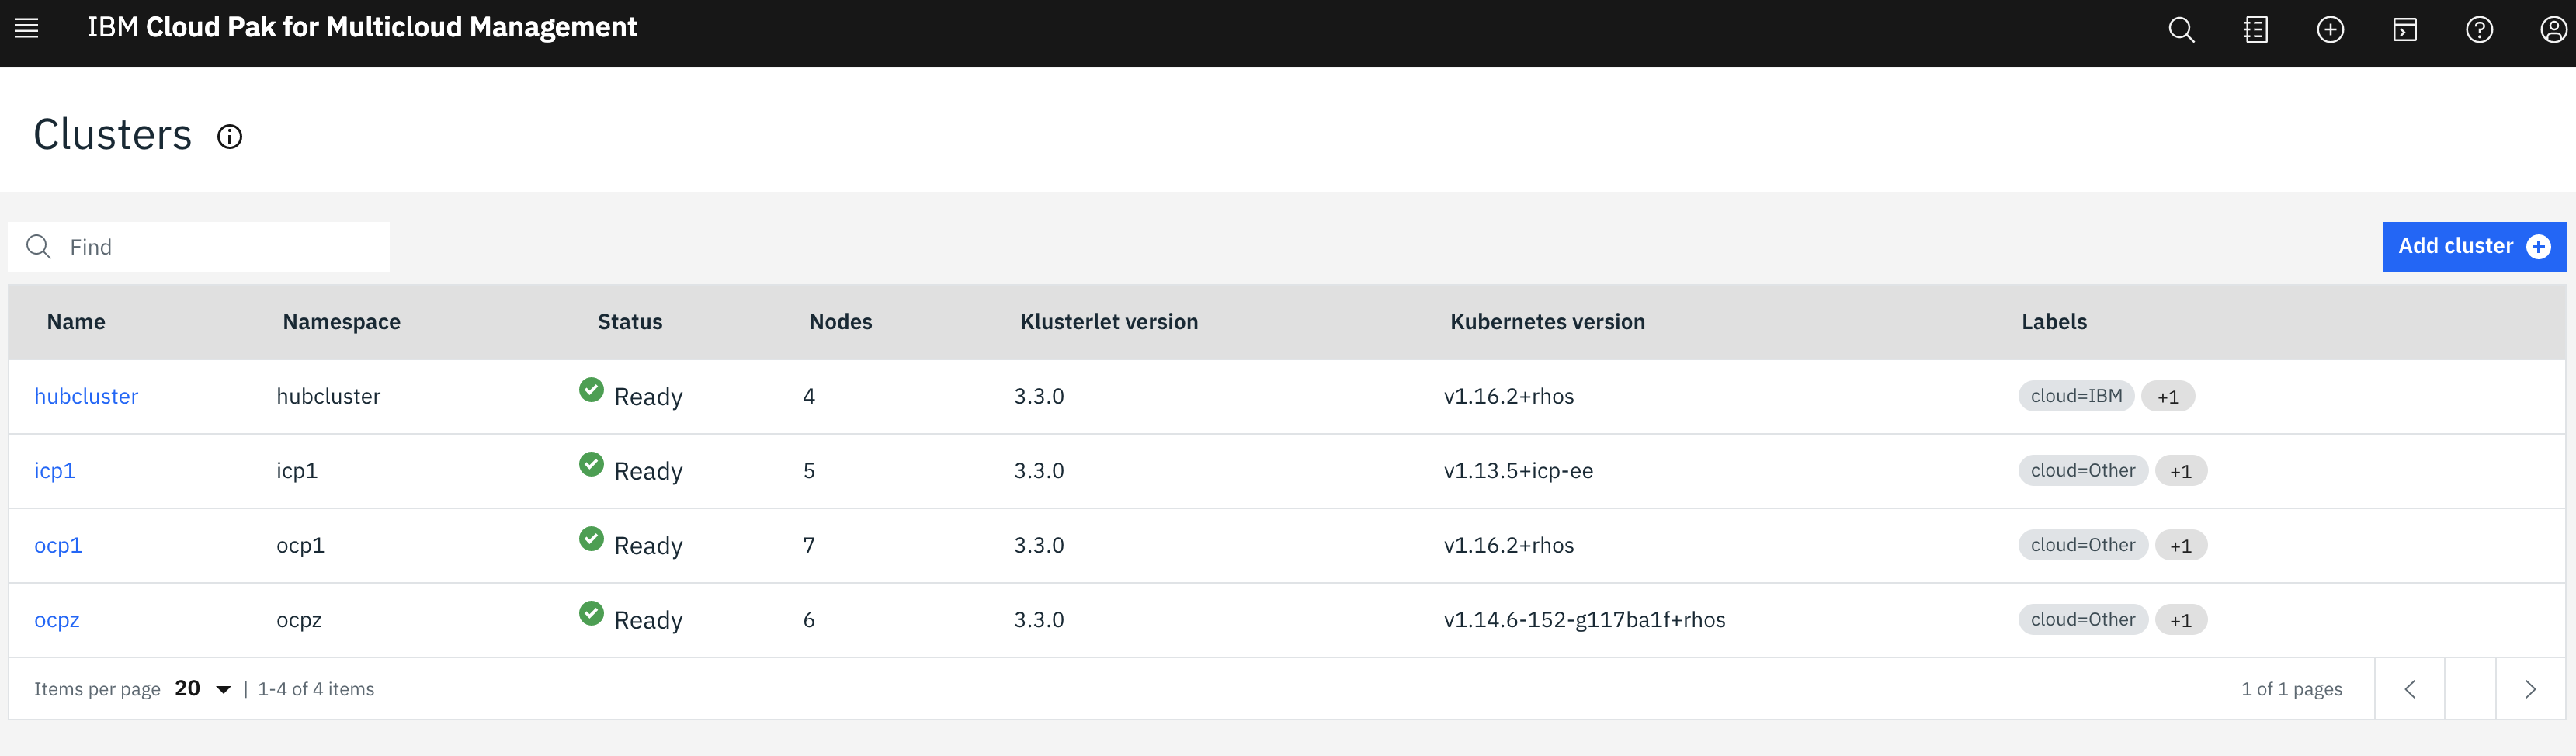This screenshot has width=2576, height=756.
Task: Click ocp1 green Ready status icon
Action: [591, 539]
